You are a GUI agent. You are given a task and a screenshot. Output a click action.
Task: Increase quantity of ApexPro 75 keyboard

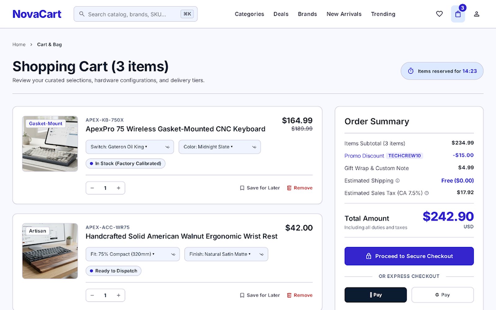(118, 188)
